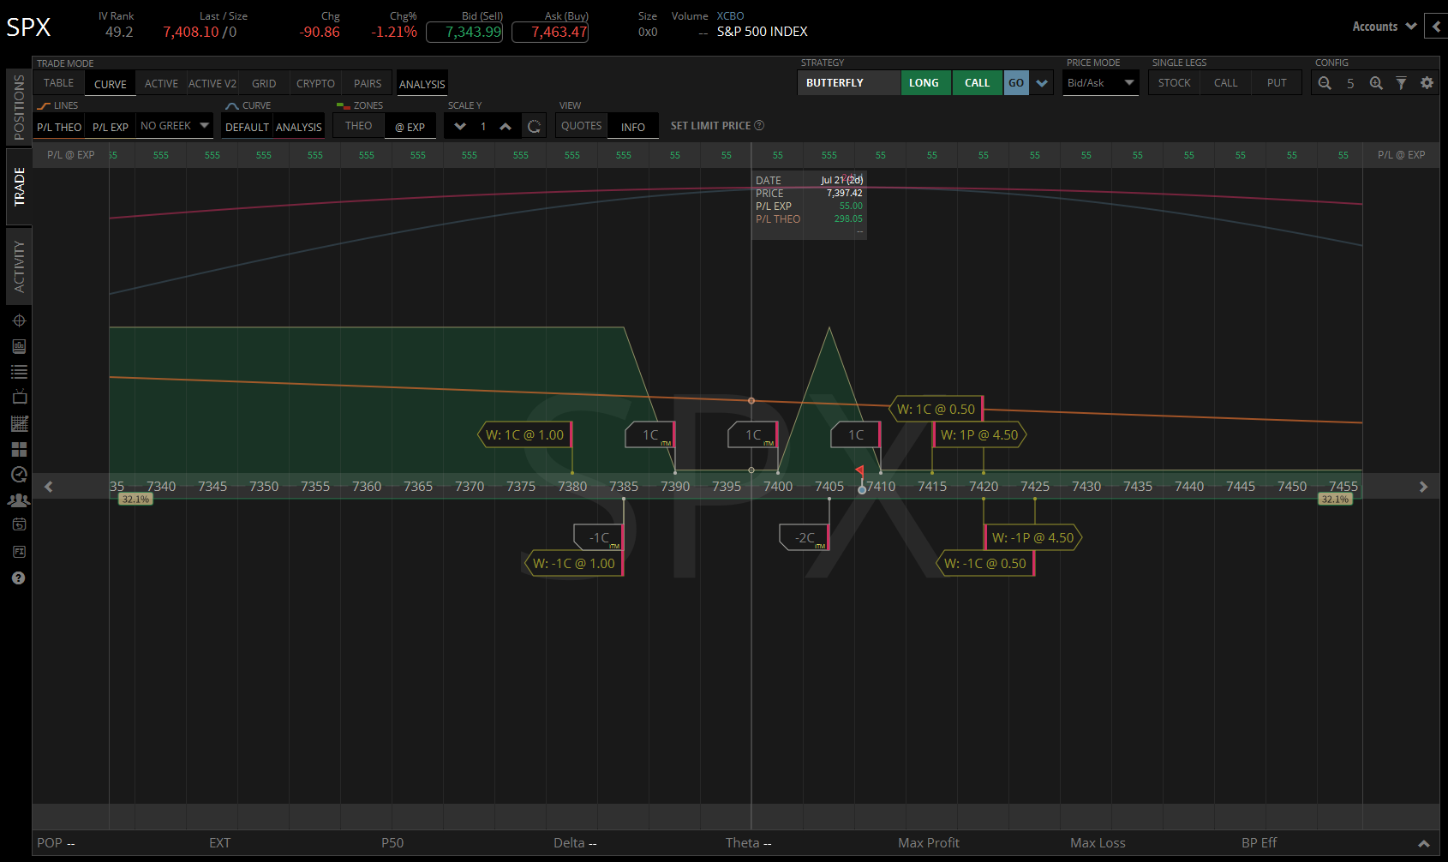Add a single-leg CALL
This screenshot has width=1448, height=862.
click(1226, 83)
